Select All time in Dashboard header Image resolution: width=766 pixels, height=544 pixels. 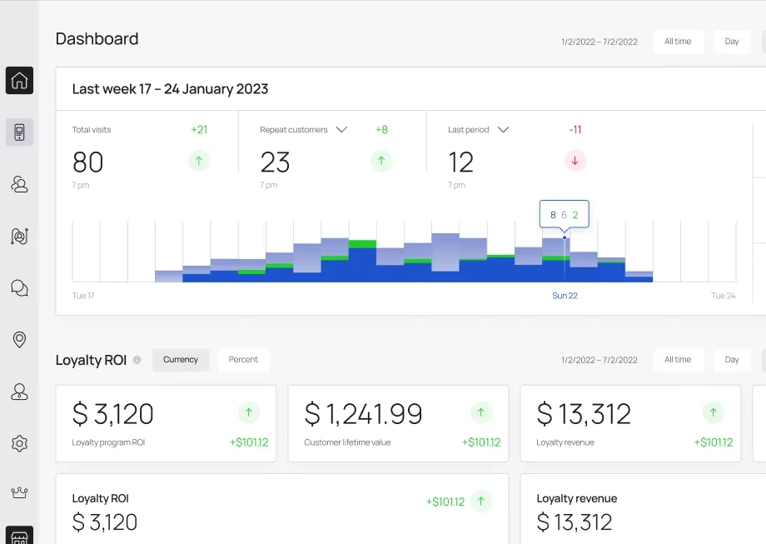[x=678, y=42]
